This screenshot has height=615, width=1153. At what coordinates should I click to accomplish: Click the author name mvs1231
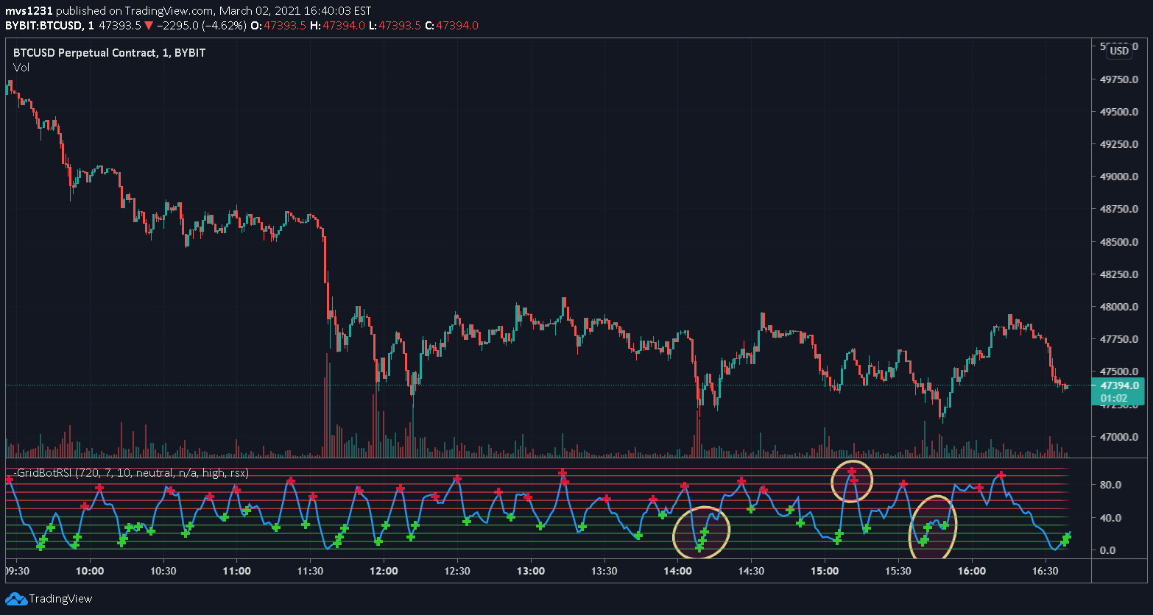pyautogui.click(x=29, y=12)
